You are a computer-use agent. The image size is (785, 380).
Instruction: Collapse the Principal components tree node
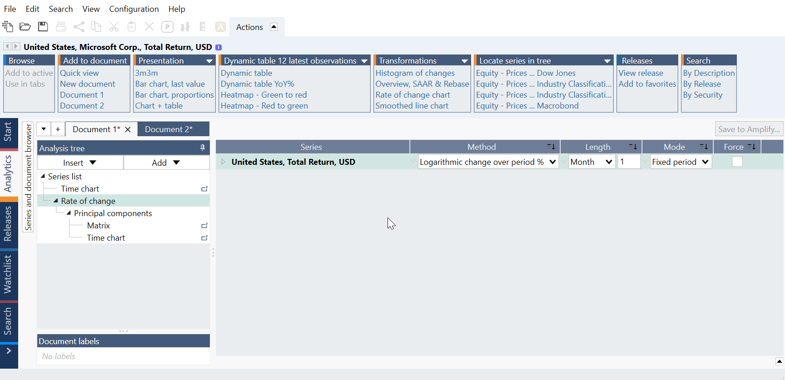point(69,213)
